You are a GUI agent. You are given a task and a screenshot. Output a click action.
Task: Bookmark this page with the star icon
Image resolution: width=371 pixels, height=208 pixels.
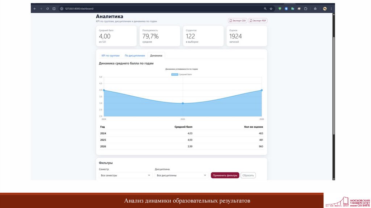[x=271, y=8]
